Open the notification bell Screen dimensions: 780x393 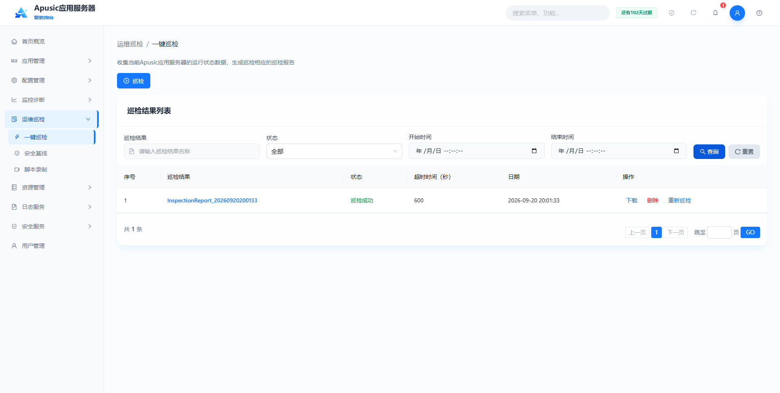(715, 13)
